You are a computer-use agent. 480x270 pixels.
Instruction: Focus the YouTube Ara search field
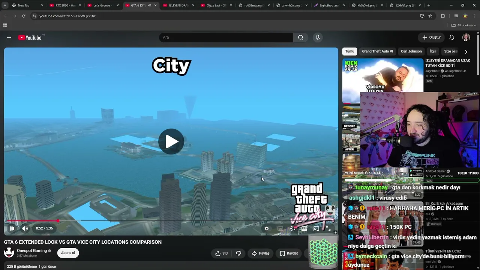click(226, 37)
